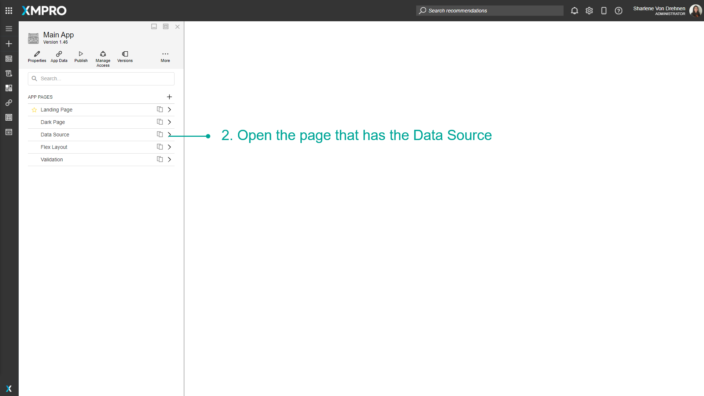Screen dimensions: 704x396
Task: Open the help question mark icon
Action: coord(619,11)
